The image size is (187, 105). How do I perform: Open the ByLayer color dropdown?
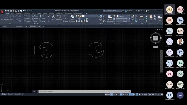[x=123, y=16]
